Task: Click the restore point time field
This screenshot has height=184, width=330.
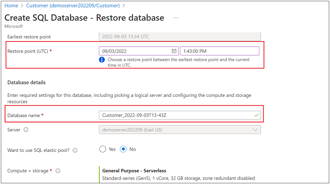Action: 219,51
